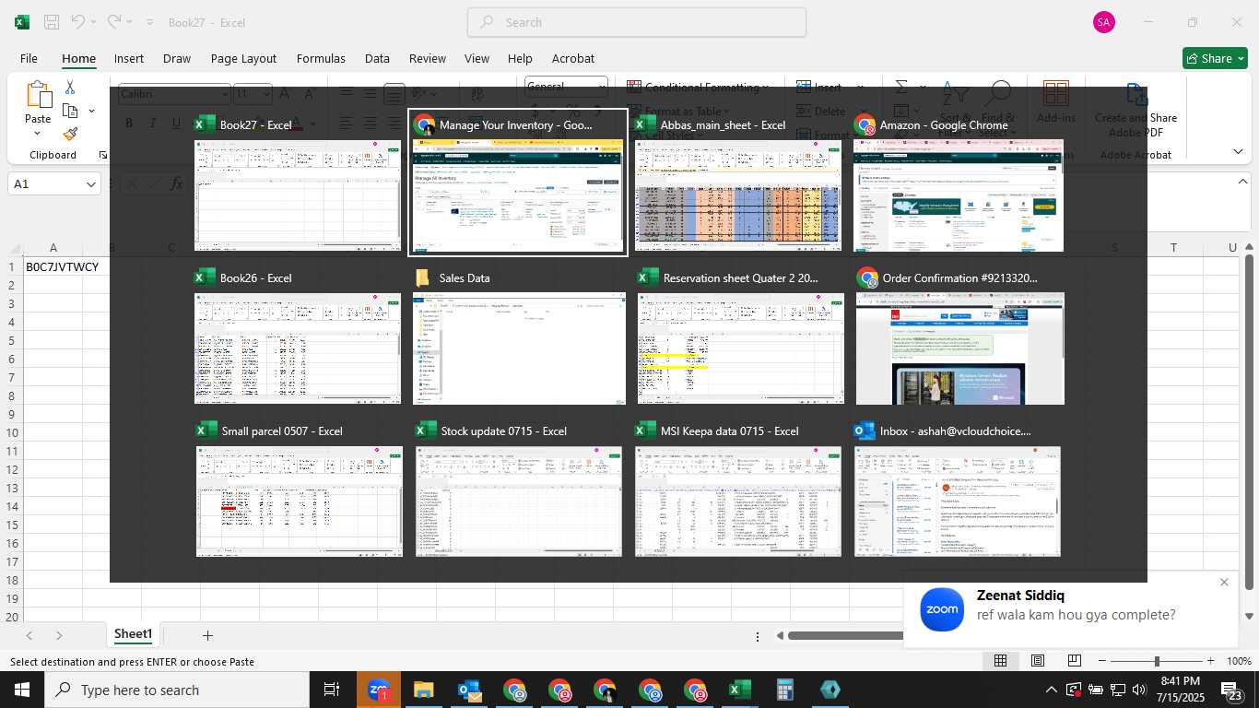Image resolution: width=1259 pixels, height=708 pixels.
Task: Switch to Normal view in status bar
Action: click(1000, 661)
